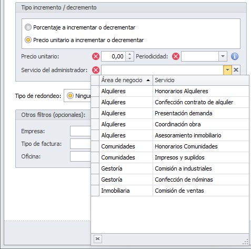Click the red error icon beside Periodicidad
This screenshot has height=249, width=251.
[176, 56]
